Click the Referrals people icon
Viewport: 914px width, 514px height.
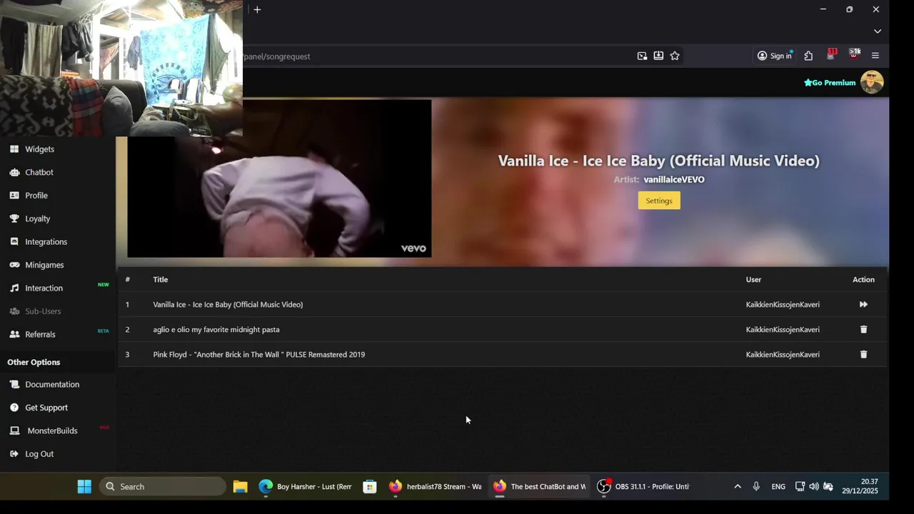(x=14, y=335)
